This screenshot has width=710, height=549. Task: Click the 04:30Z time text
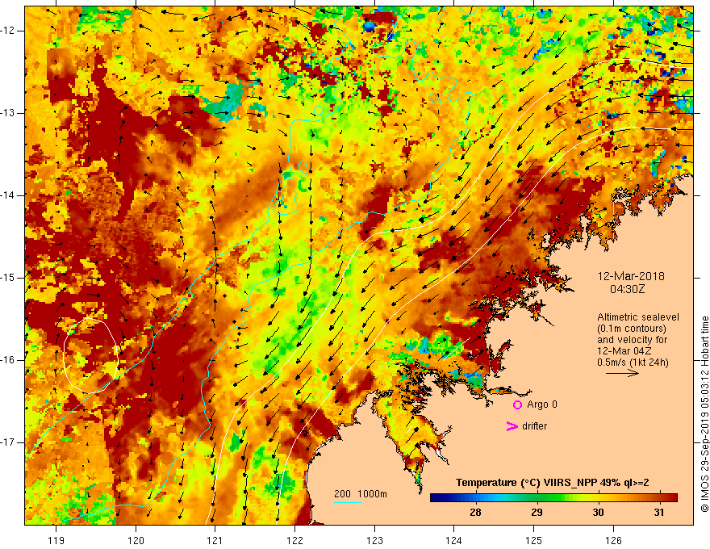tap(627, 289)
